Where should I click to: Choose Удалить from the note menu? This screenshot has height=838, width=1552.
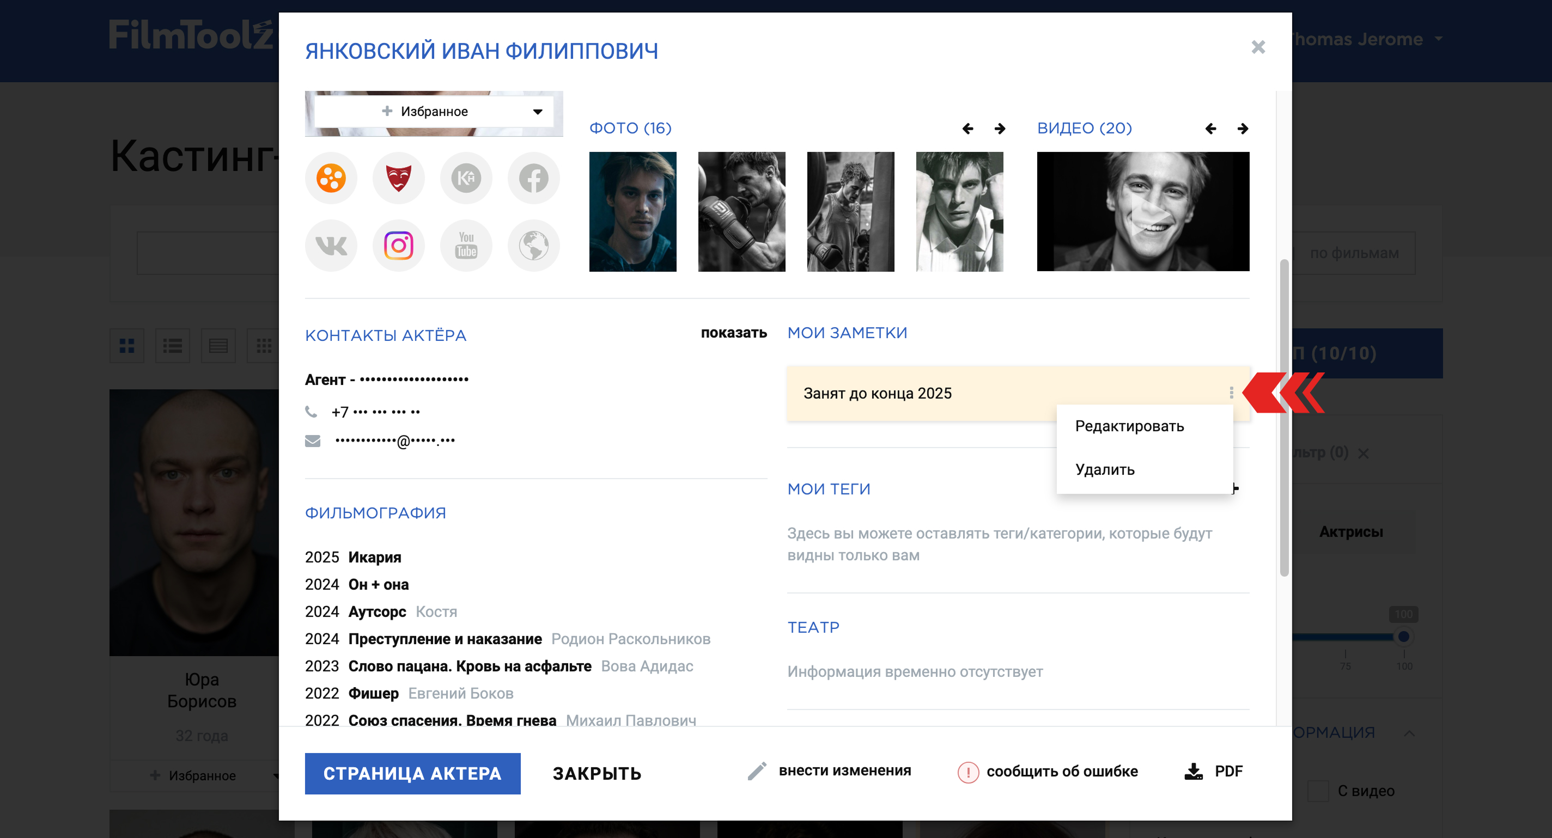tap(1104, 469)
